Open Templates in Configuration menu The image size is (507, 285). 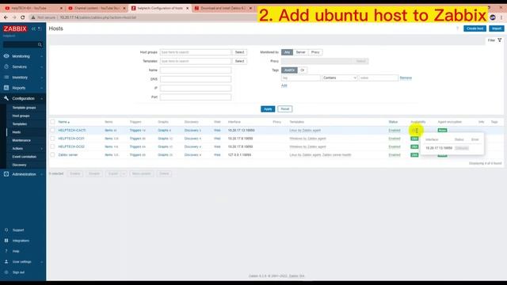pyautogui.click(x=19, y=124)
